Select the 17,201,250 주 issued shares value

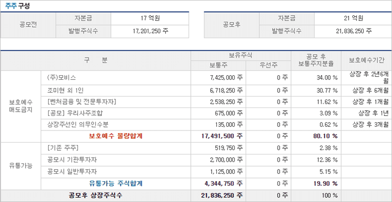151,31
